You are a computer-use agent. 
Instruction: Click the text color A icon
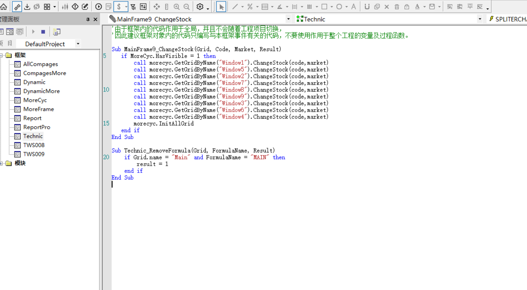(417, 6)
